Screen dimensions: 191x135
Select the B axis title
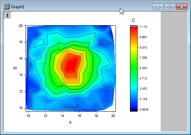tap(15, 68)
